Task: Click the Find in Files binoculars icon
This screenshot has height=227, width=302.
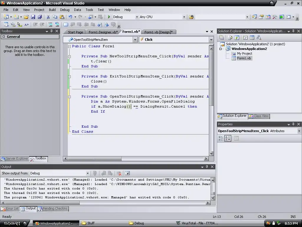Action: 191,17
